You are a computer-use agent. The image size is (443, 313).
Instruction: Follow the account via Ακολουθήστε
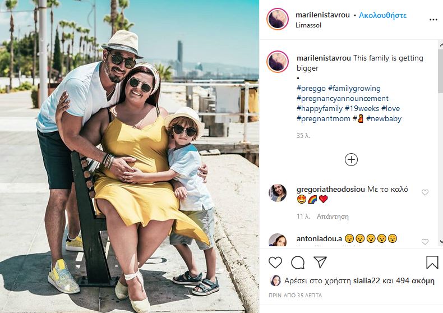tap(382, 15)
